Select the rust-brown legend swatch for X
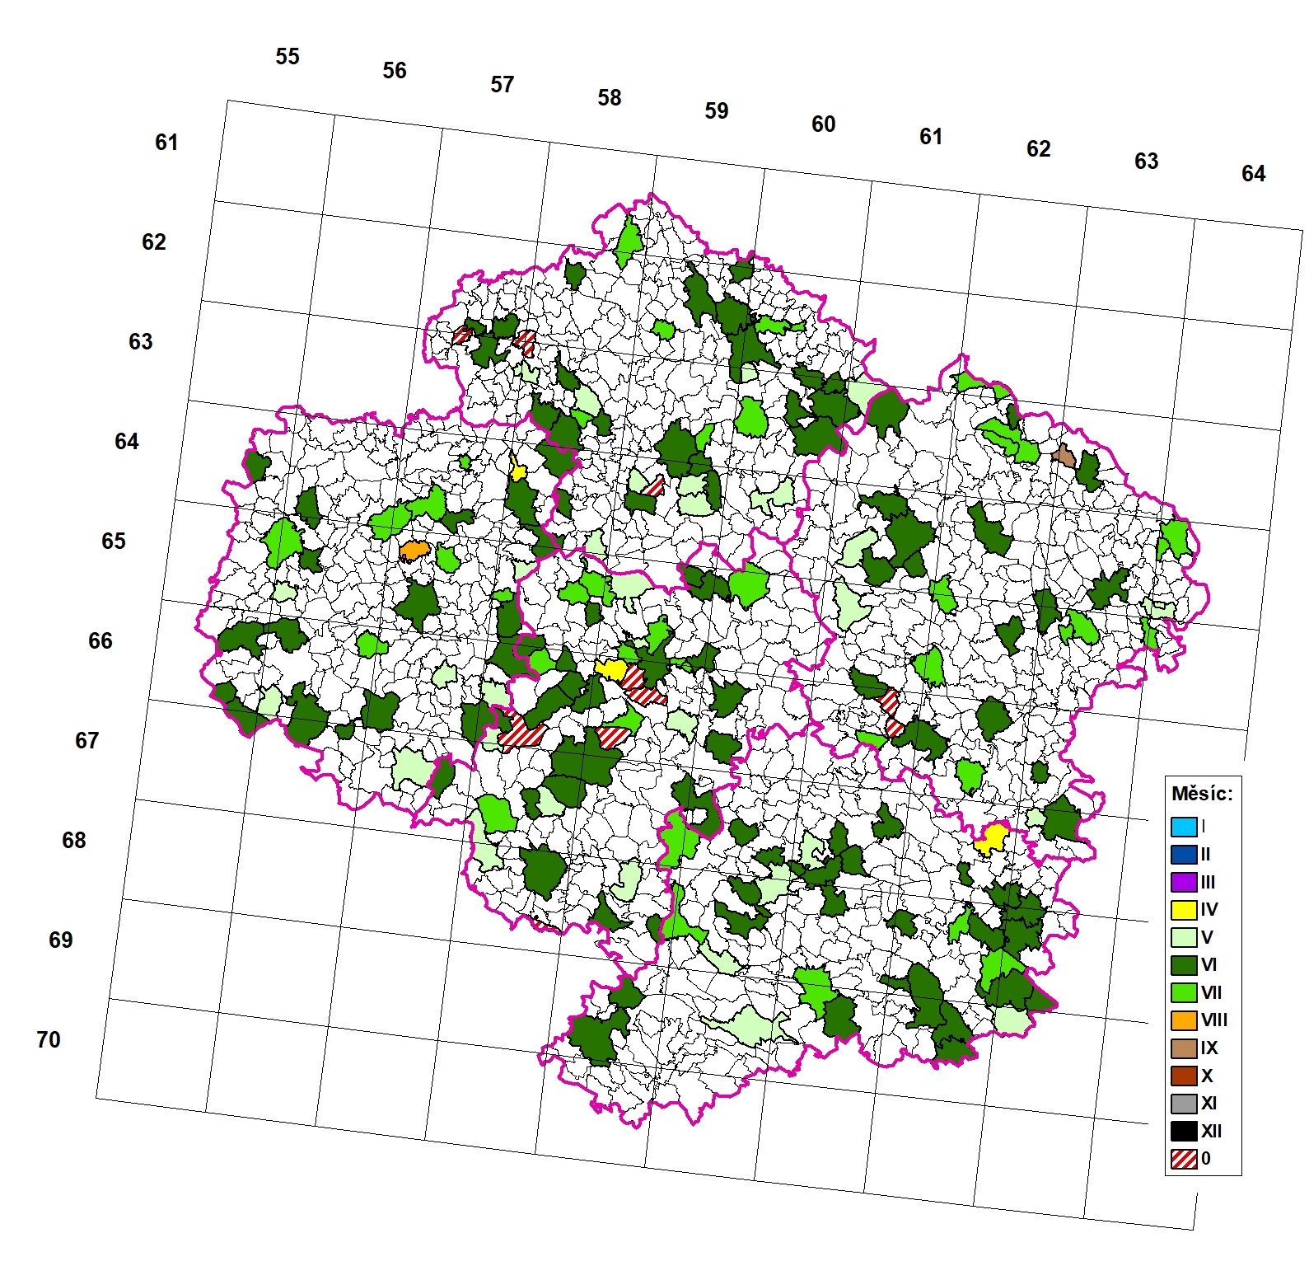The image size is (1309, 1280). 1184,1076
